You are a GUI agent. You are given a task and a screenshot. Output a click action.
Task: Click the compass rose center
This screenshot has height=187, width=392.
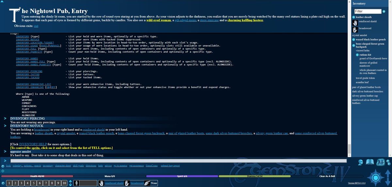click(376, 178)
